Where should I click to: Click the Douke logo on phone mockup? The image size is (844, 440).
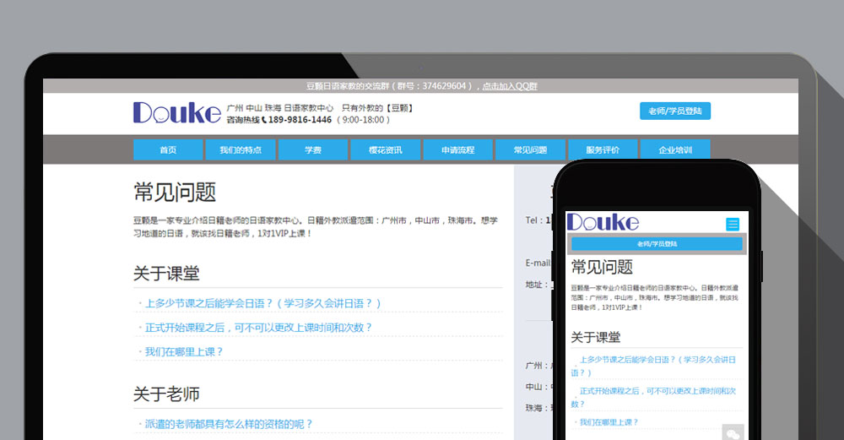603,222
